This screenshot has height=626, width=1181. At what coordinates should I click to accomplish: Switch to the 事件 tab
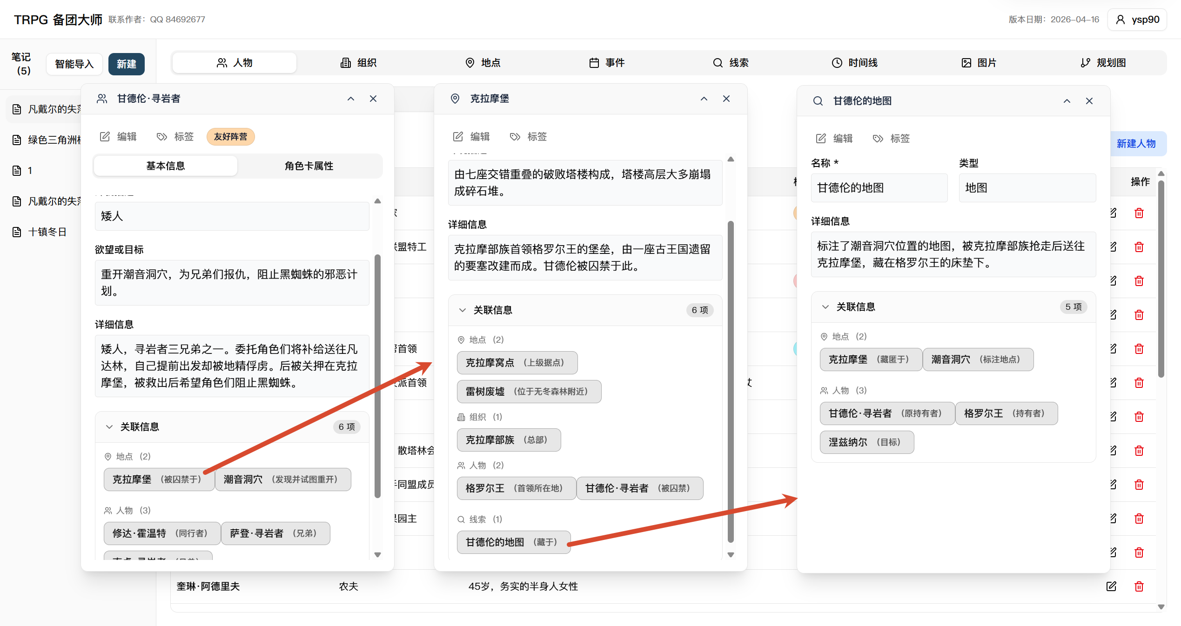tap(607, 63)
